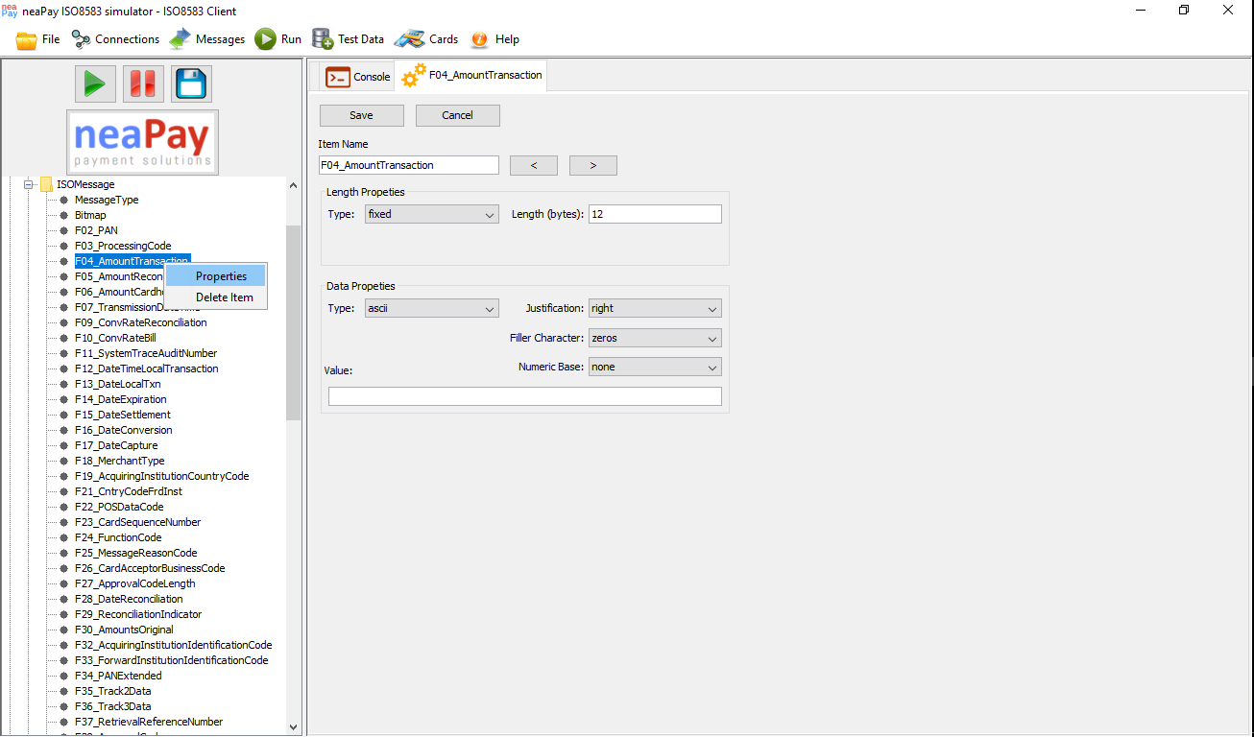Image resolution: width=1254 pixels, height=737 pixels.
Task: Select F23_CardSequenceNumber tree item
Action: coord(137,522)
